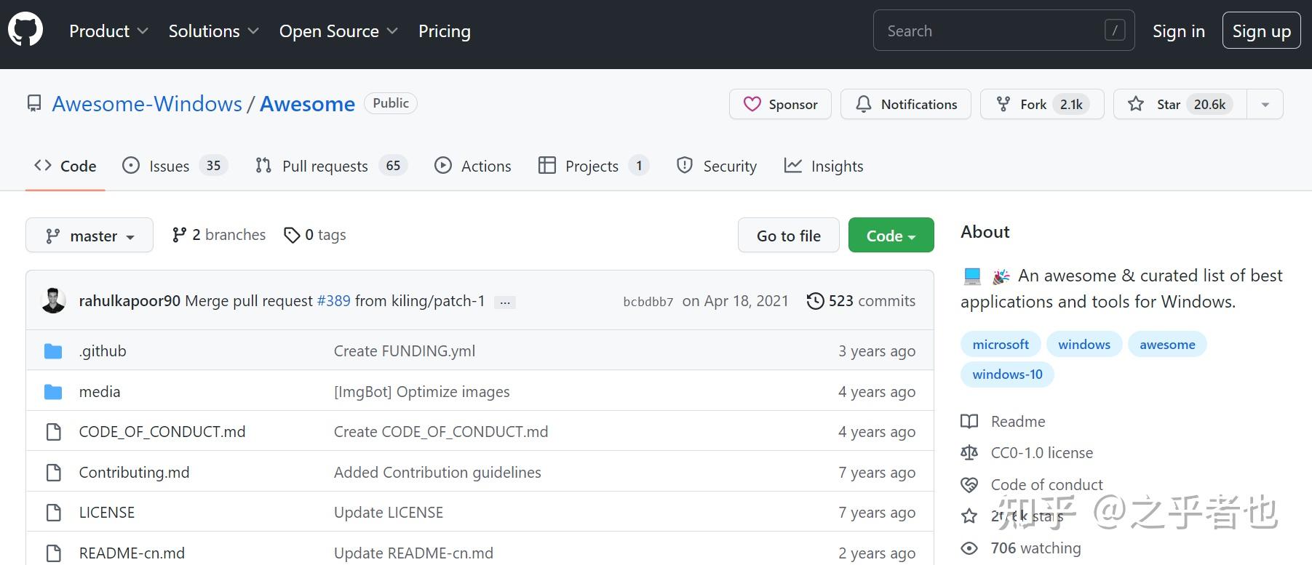The height and width of the screenshot is (565, 1312).
Task: Click the Fork icon button
Action: [x=1003, y=104]
